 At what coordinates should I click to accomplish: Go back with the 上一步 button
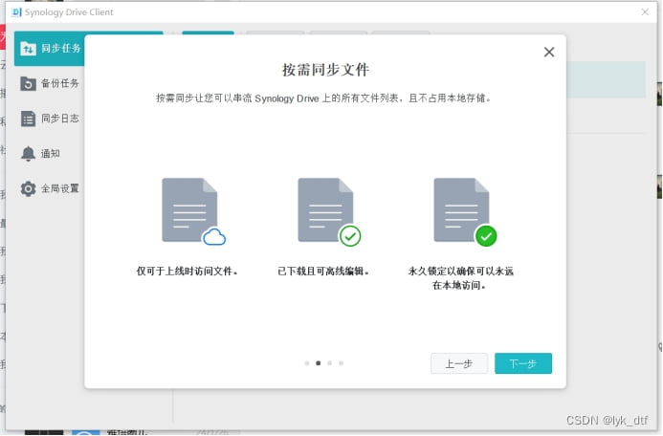pyautogui.click(x=459, y=364)
